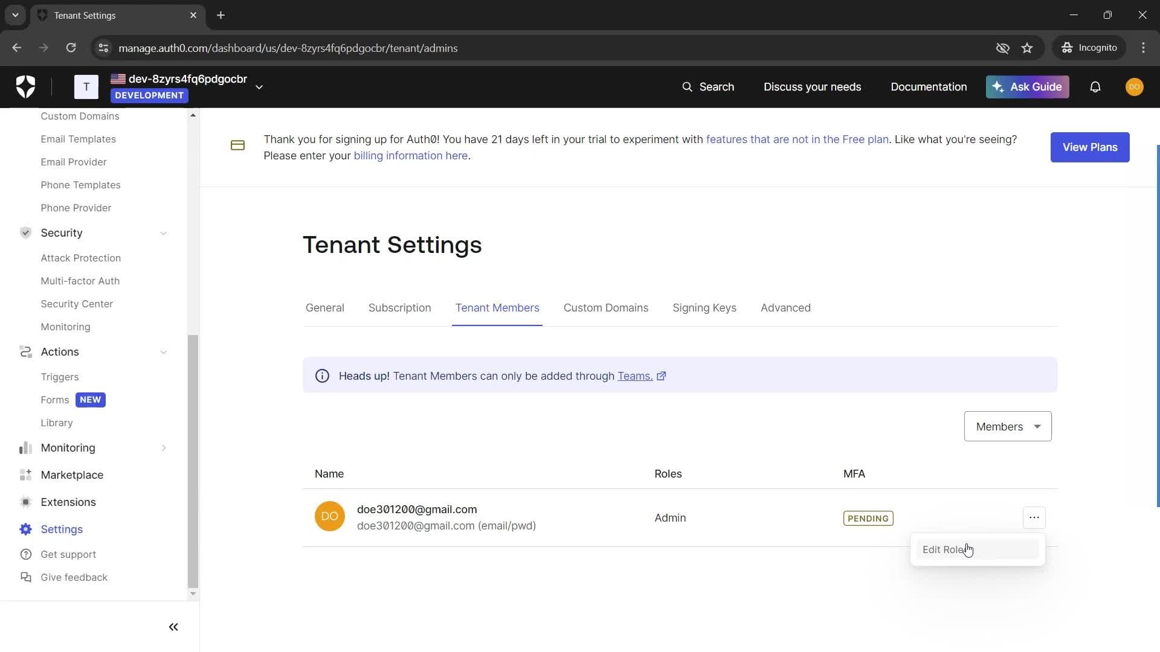The width and height of the screenshot is (1160, 652).
Task: Collapse the Security section chevron
Action: [163, 233]
